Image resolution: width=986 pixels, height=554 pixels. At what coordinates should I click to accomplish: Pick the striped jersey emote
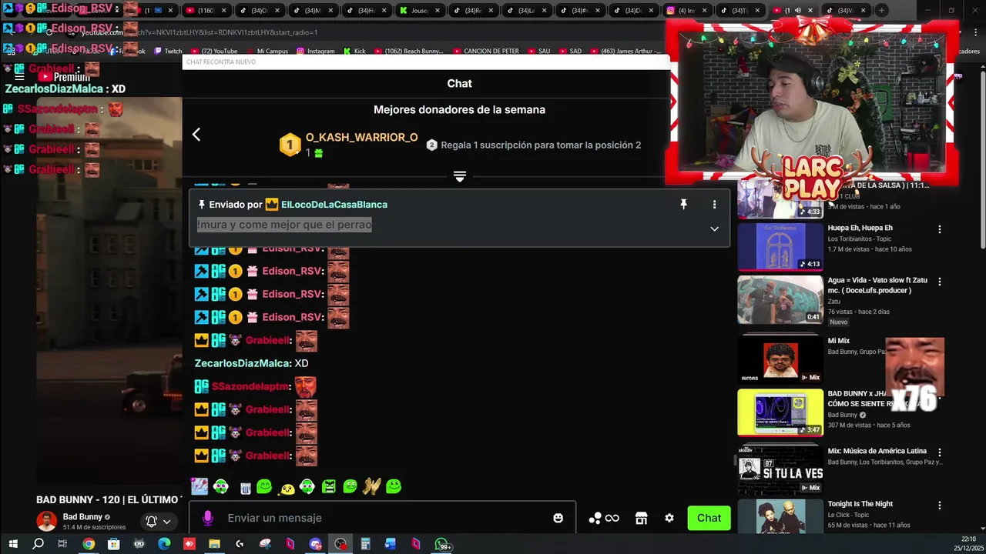[x=246, y=487]
